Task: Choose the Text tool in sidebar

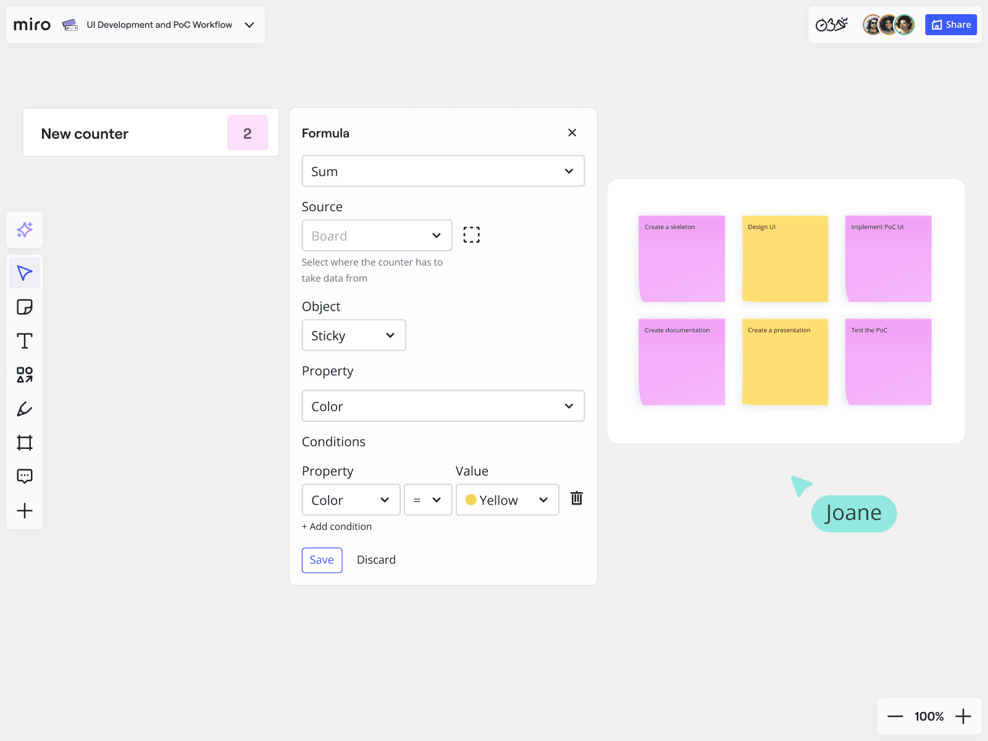Action: point(25,341)
